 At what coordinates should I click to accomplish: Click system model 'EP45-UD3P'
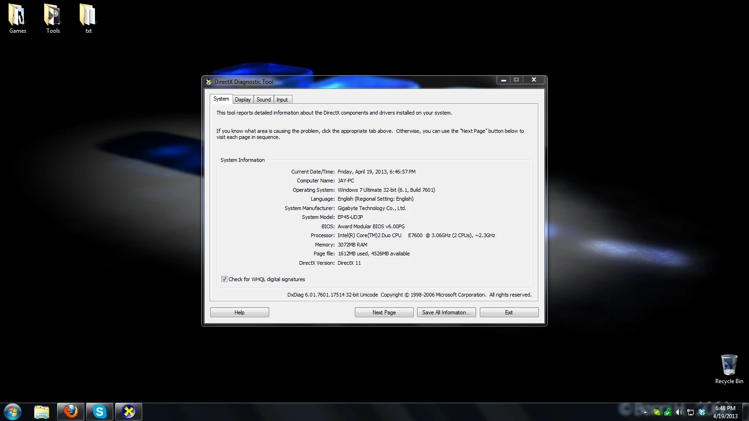click(350, 217)
